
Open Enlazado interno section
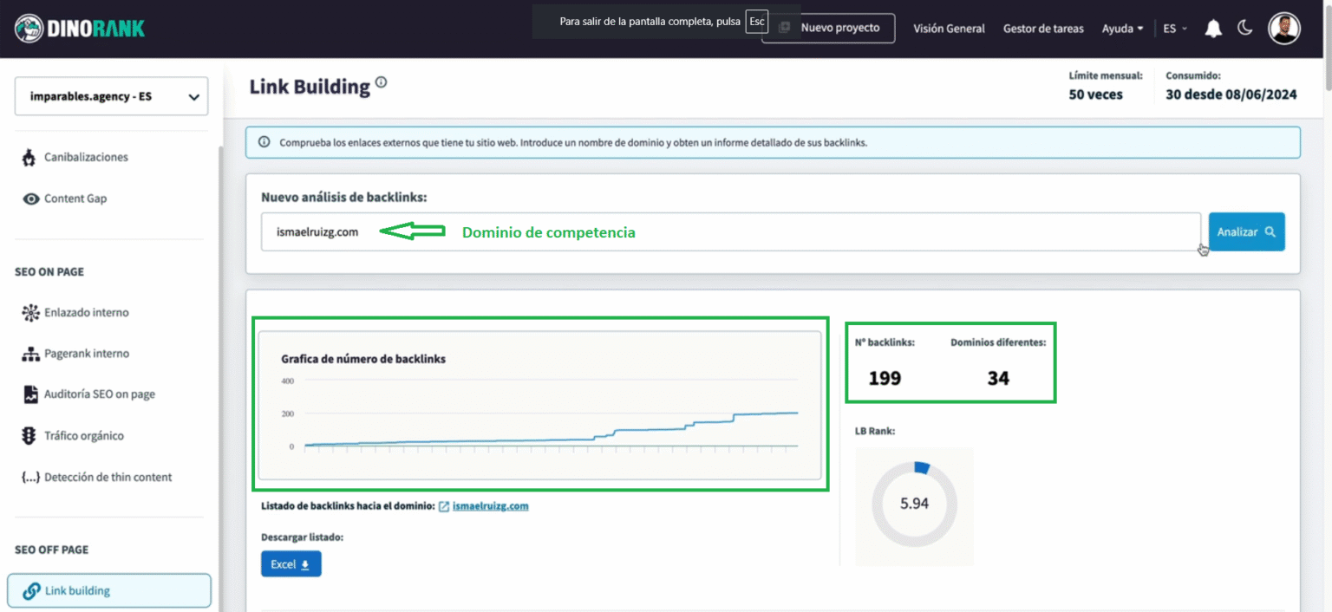[x=86, y=312]
